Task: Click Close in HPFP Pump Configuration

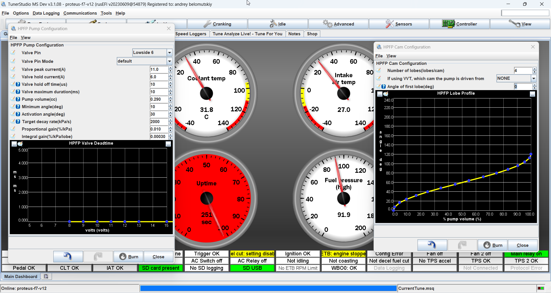Action: tap(158, 257)
